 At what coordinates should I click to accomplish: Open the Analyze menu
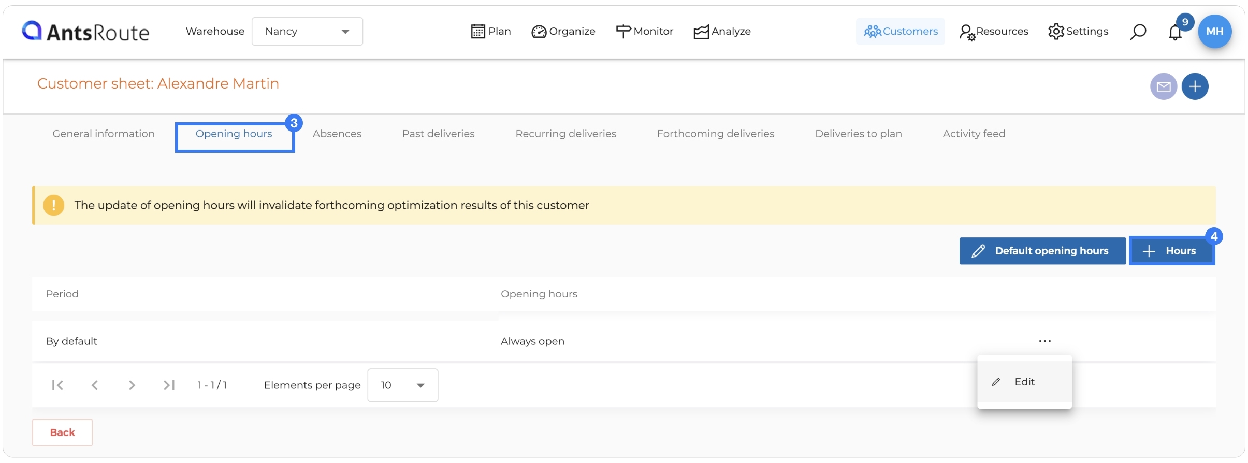pyautogui.click(x=722, y=32)
